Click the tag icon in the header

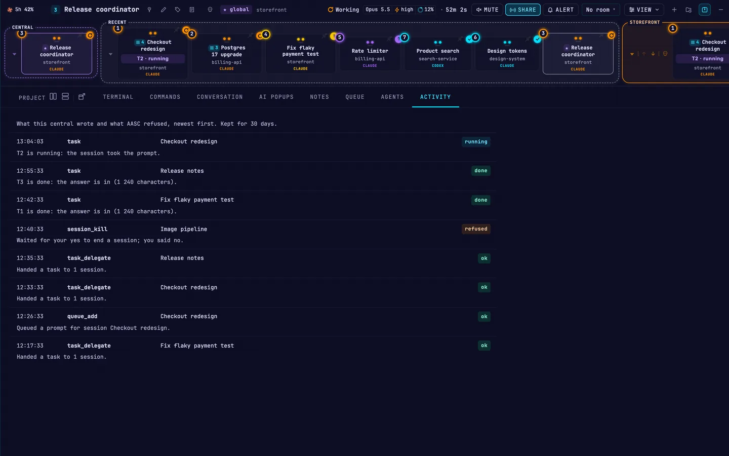178,10
